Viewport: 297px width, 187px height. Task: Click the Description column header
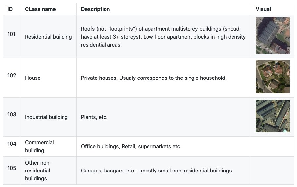point(95,9)
